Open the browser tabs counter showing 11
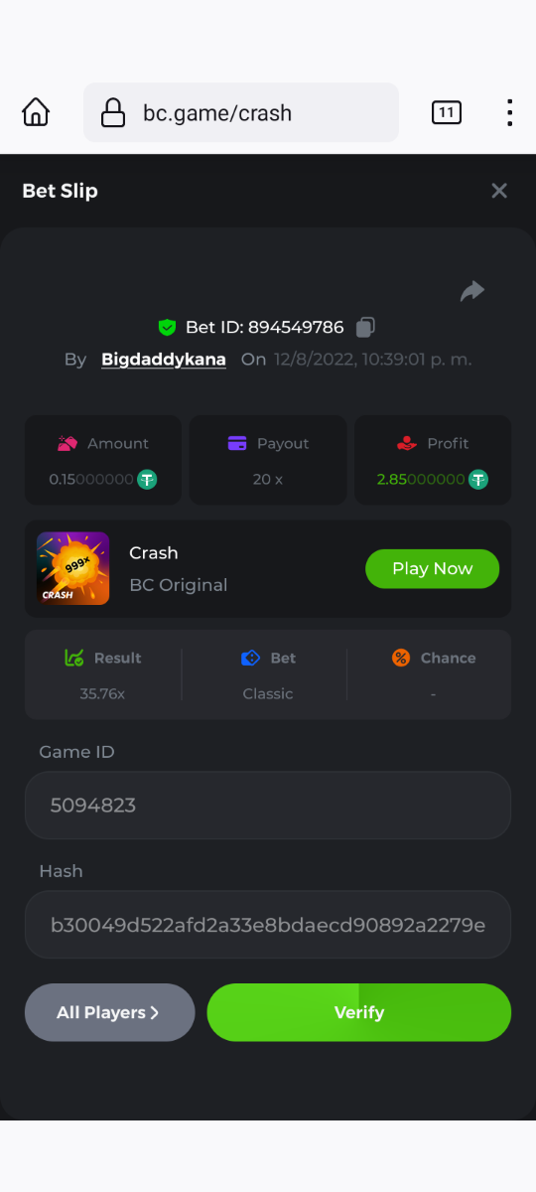This screenshot has width=536, height=1192. click(447, 112)
